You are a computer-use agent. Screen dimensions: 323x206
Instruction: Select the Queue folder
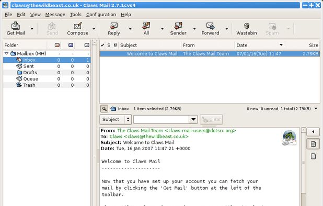pyautogui.click(x=47, y=79)
